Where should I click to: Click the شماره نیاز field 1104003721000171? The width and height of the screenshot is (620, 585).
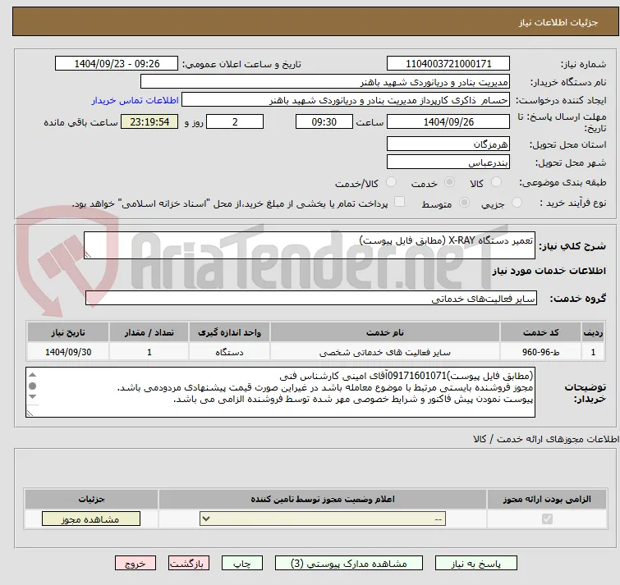point(448,64)
